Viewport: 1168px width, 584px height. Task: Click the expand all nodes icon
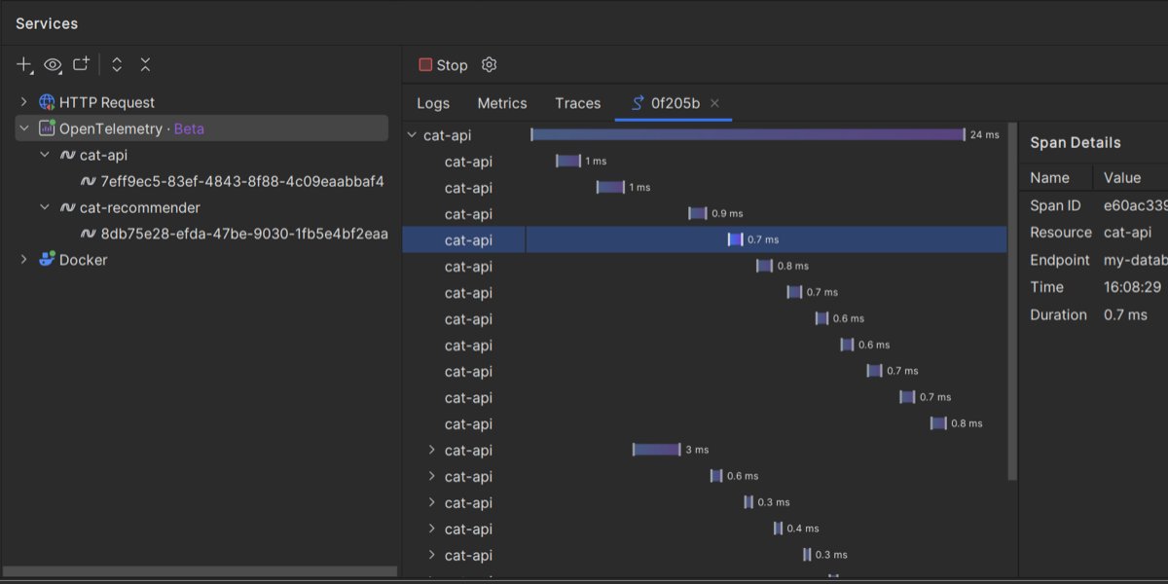116,64
